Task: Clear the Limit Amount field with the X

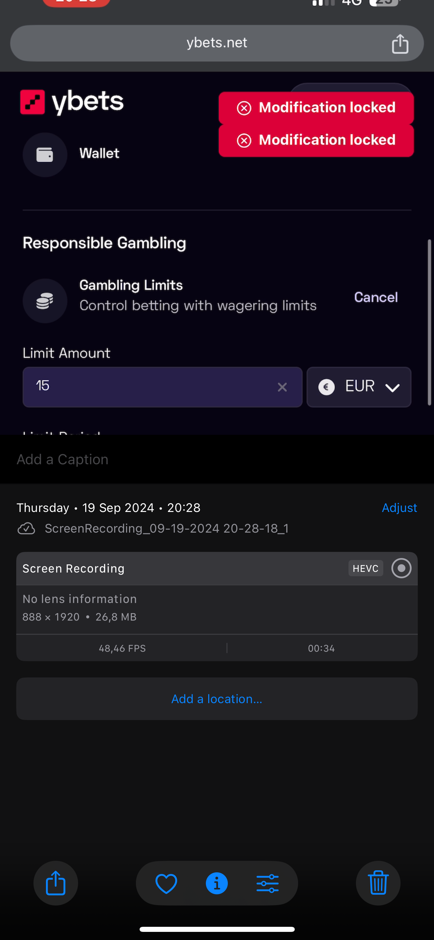Action: tap(282, 387)
